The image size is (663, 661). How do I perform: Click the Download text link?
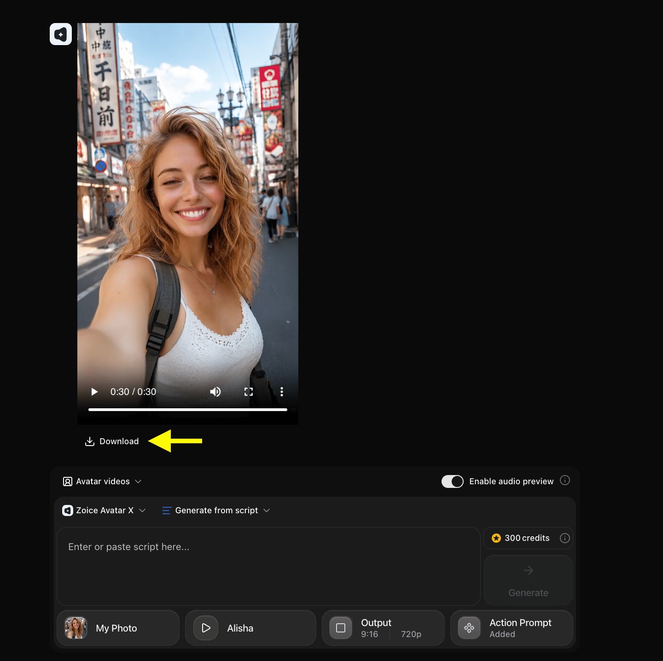pos(119,441)
